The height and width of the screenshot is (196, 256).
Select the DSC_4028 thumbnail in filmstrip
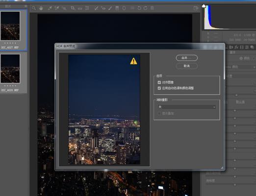pyautogui.click(x=10, y=69)
